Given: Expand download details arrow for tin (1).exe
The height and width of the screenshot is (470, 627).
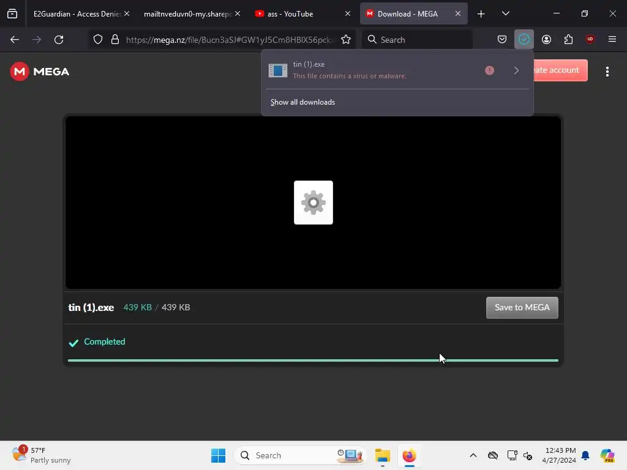Looking at the screenshot, I should click(x=516, y=70).
